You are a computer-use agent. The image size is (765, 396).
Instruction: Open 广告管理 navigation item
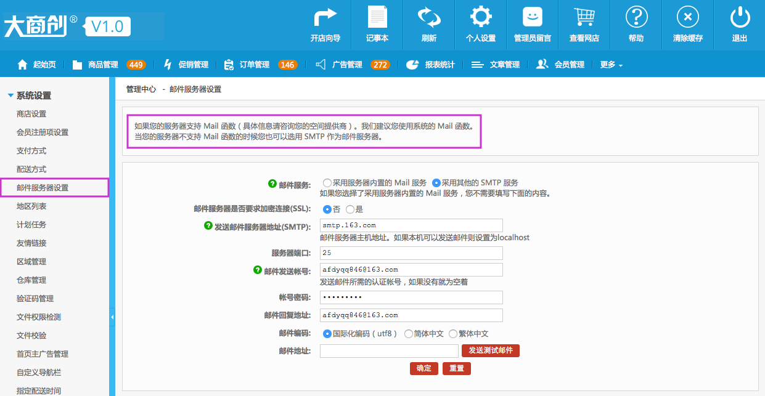pyautogui.click(x=347, y=65)
